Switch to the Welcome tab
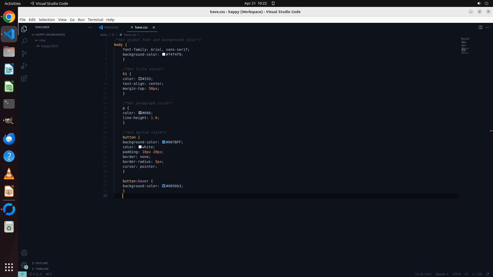493x277 pixels. tap(111, 27)
